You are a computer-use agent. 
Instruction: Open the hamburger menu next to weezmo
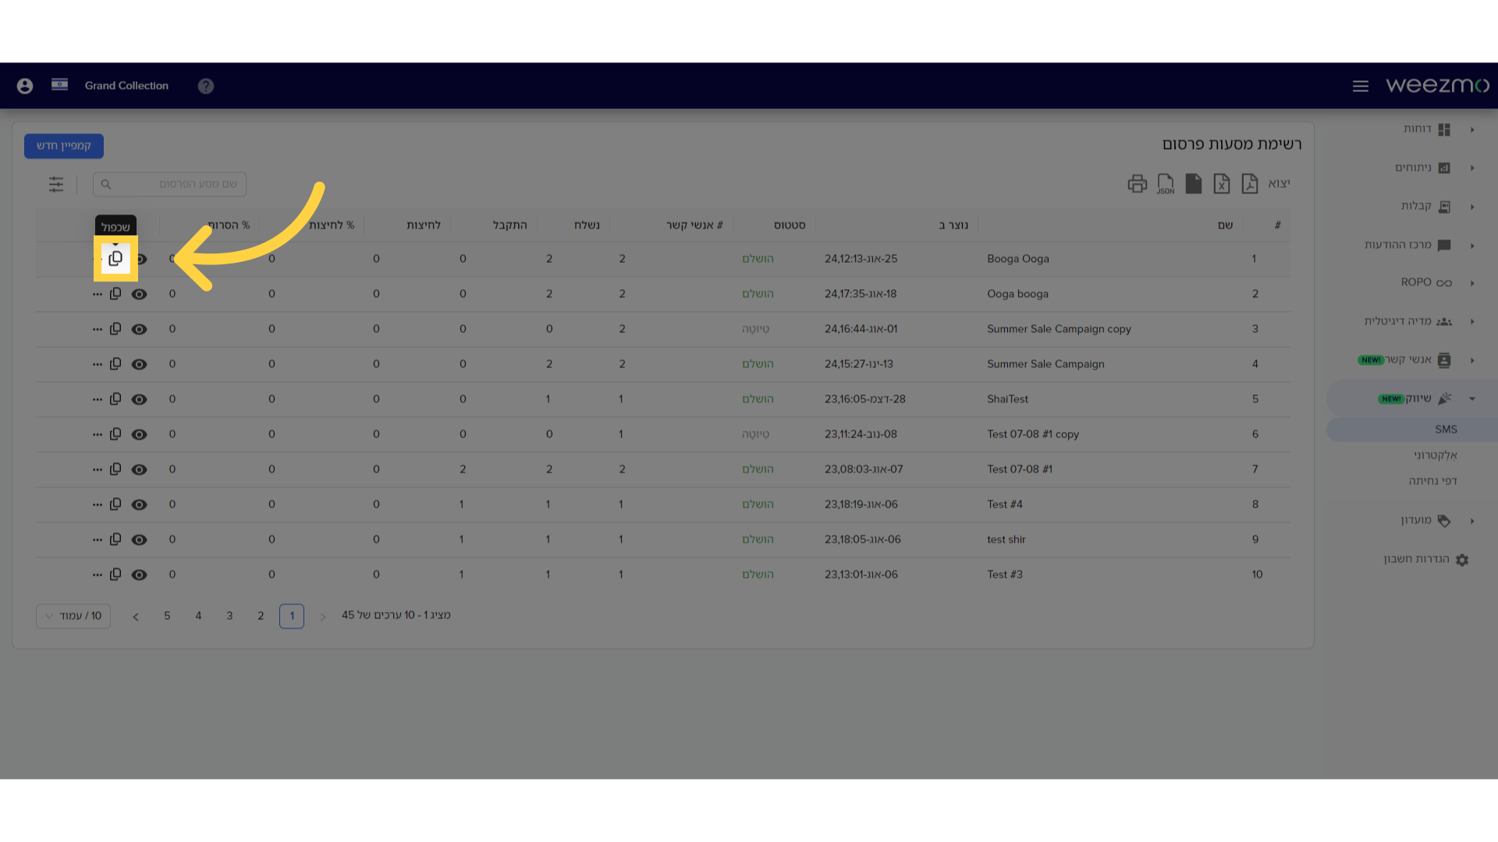(1361, 86)
